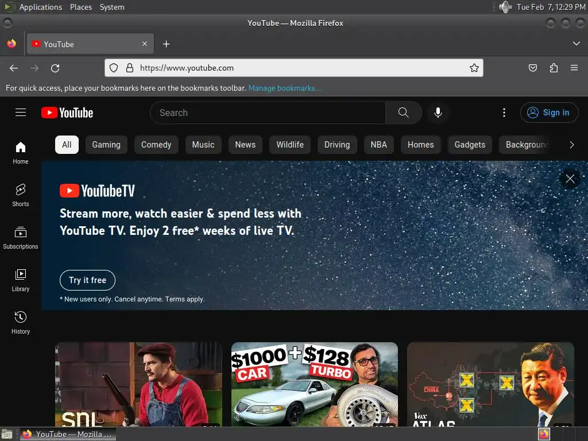Open Library in the sidebar
The width and height of the screenshot is (588, 441).
21,280
